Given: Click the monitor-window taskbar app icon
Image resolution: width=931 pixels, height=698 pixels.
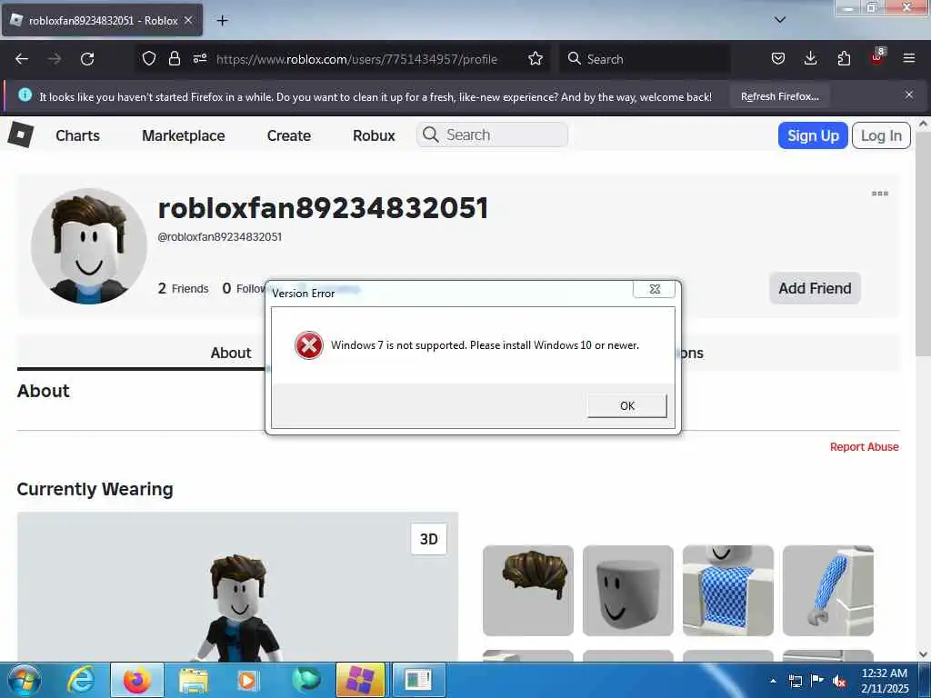Looking at the screenshot, I should click(418, 680).
